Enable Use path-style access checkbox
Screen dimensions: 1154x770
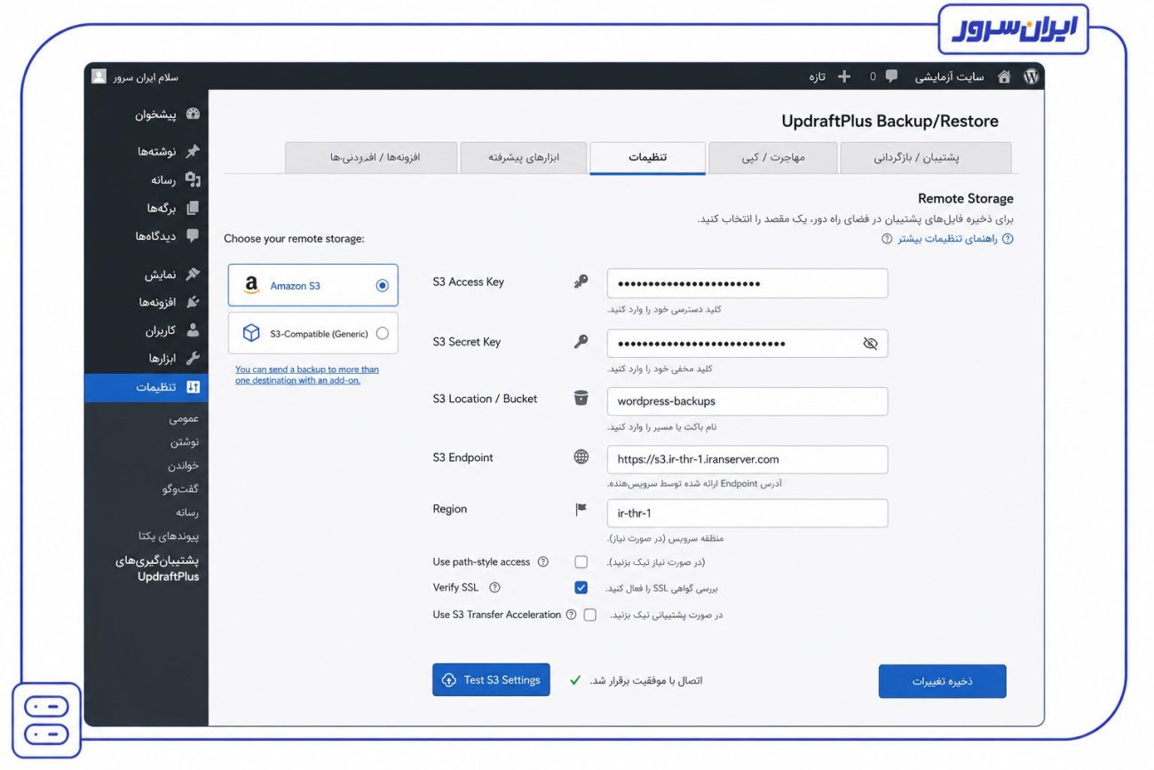[x=581, y=562]
